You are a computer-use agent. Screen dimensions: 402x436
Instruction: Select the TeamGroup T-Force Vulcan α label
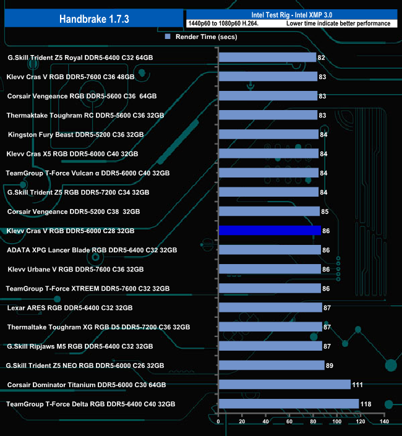tap(88, 173)
